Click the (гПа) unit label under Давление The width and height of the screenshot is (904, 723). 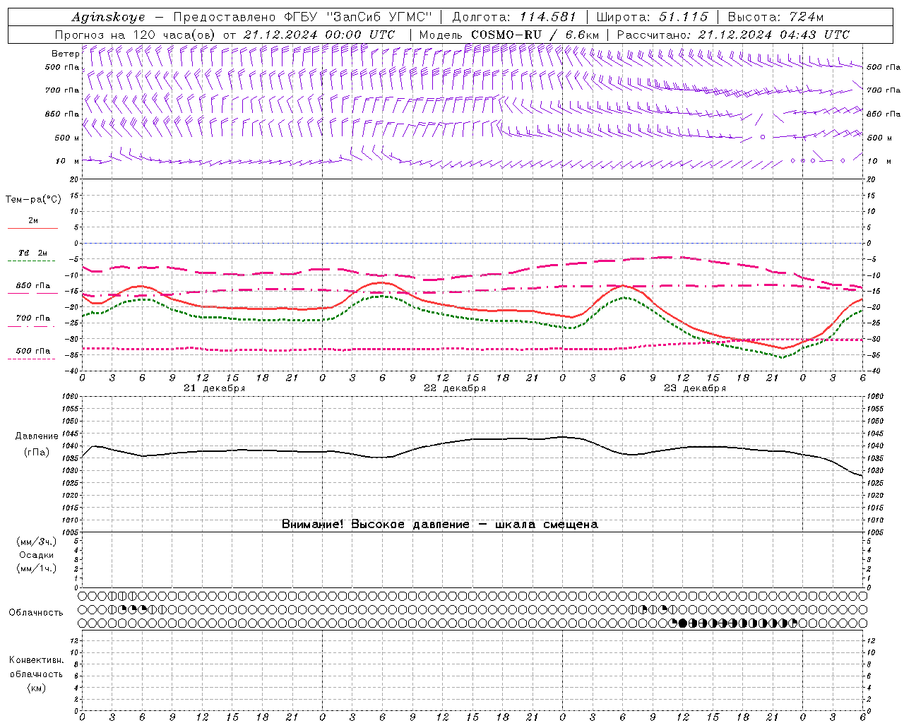coord(37,453)
